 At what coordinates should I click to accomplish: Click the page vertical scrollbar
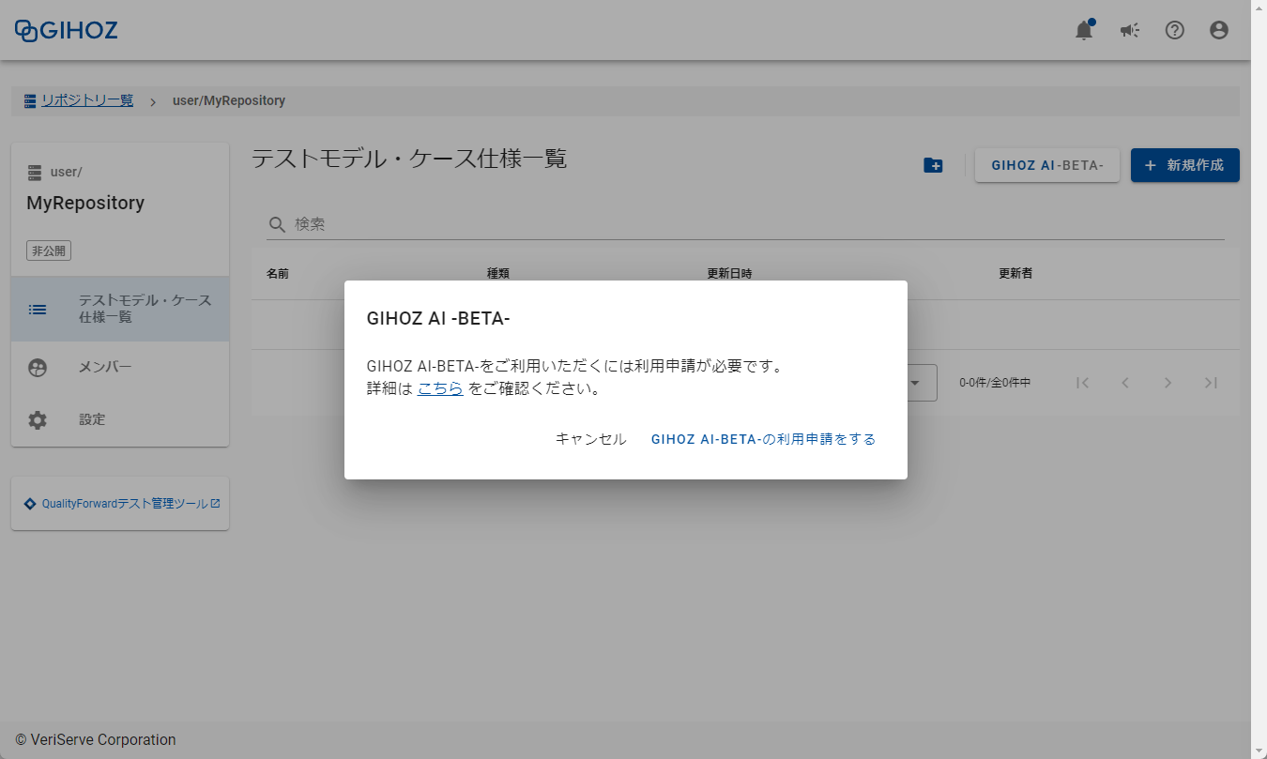(1259, 379)
